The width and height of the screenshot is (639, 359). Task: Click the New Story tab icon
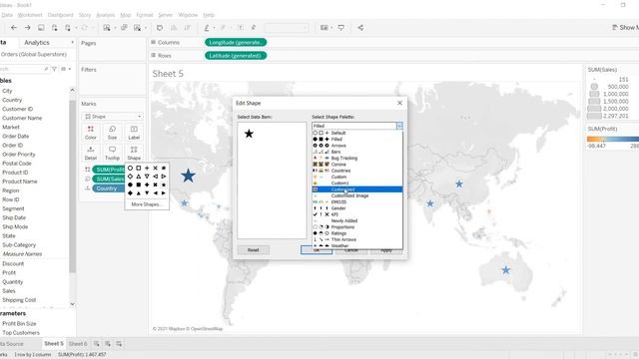click(x=119, y=344)
